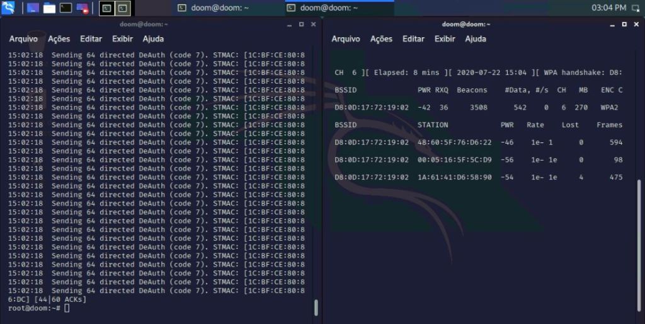Open the Kali dragon applications menu
Screen dimensions: 645x324
pos(9,8)
